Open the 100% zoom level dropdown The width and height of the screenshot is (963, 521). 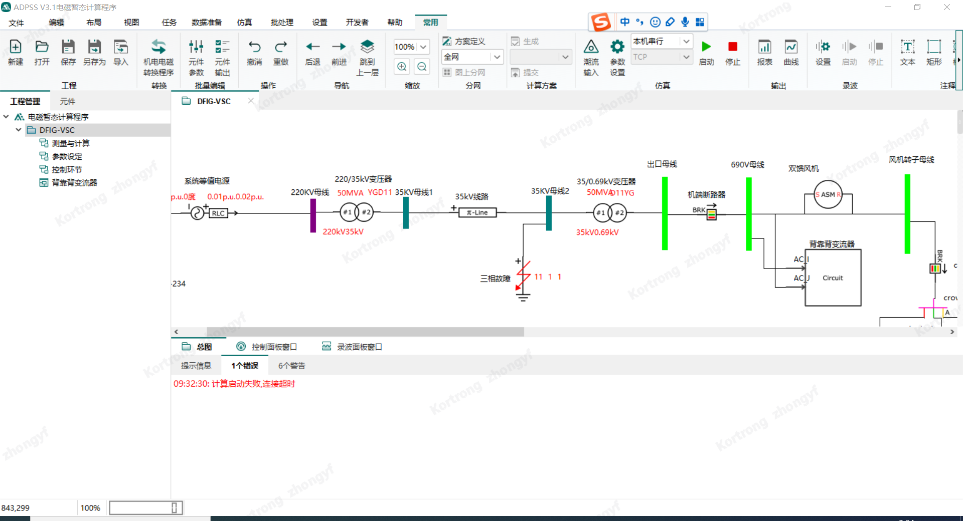(x=423, y=47)
